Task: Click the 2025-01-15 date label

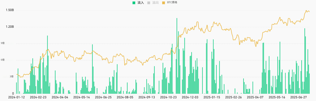Action: point(212,97)
